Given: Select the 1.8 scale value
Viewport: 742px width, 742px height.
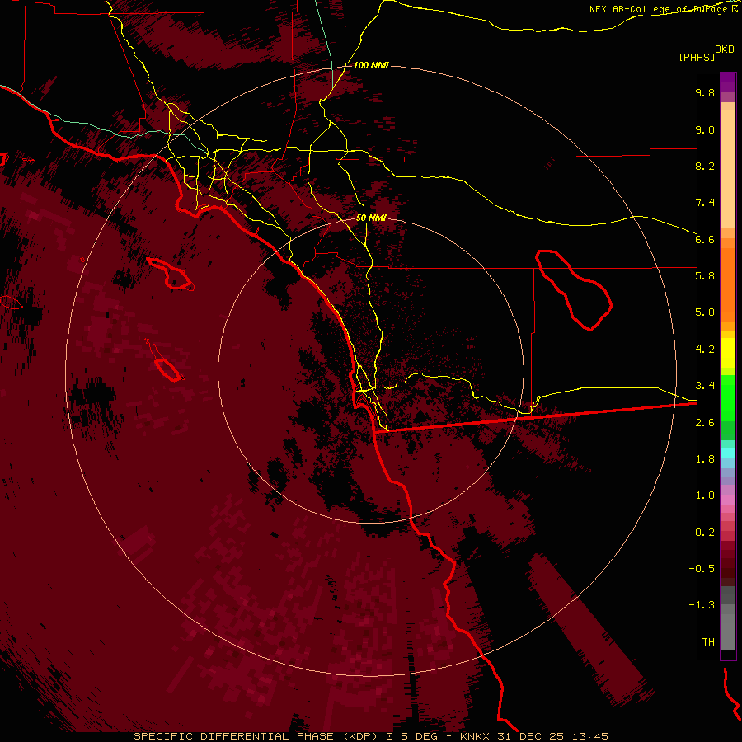Looking at the screenshot, I should tap(705, 459).
